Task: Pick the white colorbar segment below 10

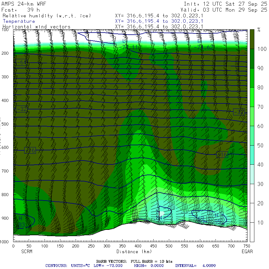Action: (x=252, y=232)
